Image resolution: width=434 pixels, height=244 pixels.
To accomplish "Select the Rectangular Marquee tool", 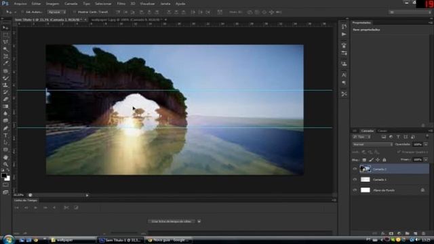I will 5,35.
